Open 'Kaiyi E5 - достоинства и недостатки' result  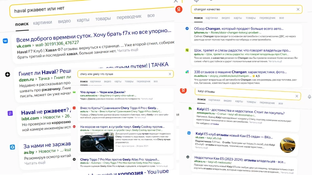click(x=241, y=111)
